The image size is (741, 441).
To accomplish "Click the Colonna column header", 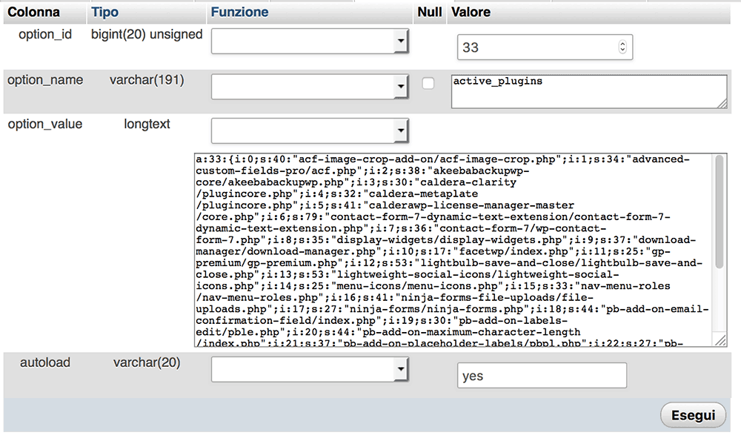I will coord(33,13).
